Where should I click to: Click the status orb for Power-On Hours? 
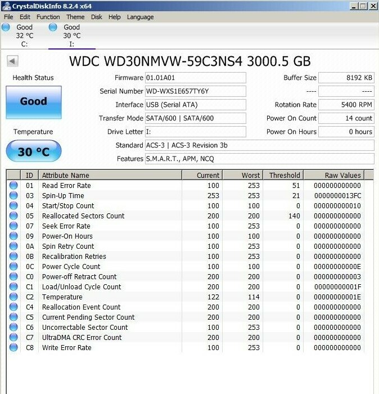[x=13, y=236]
